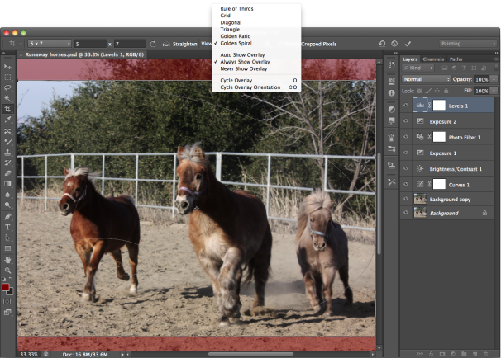Click the layer Opacity value field
The height and width of the screenshot is (358, 501).
pos(482,78)
